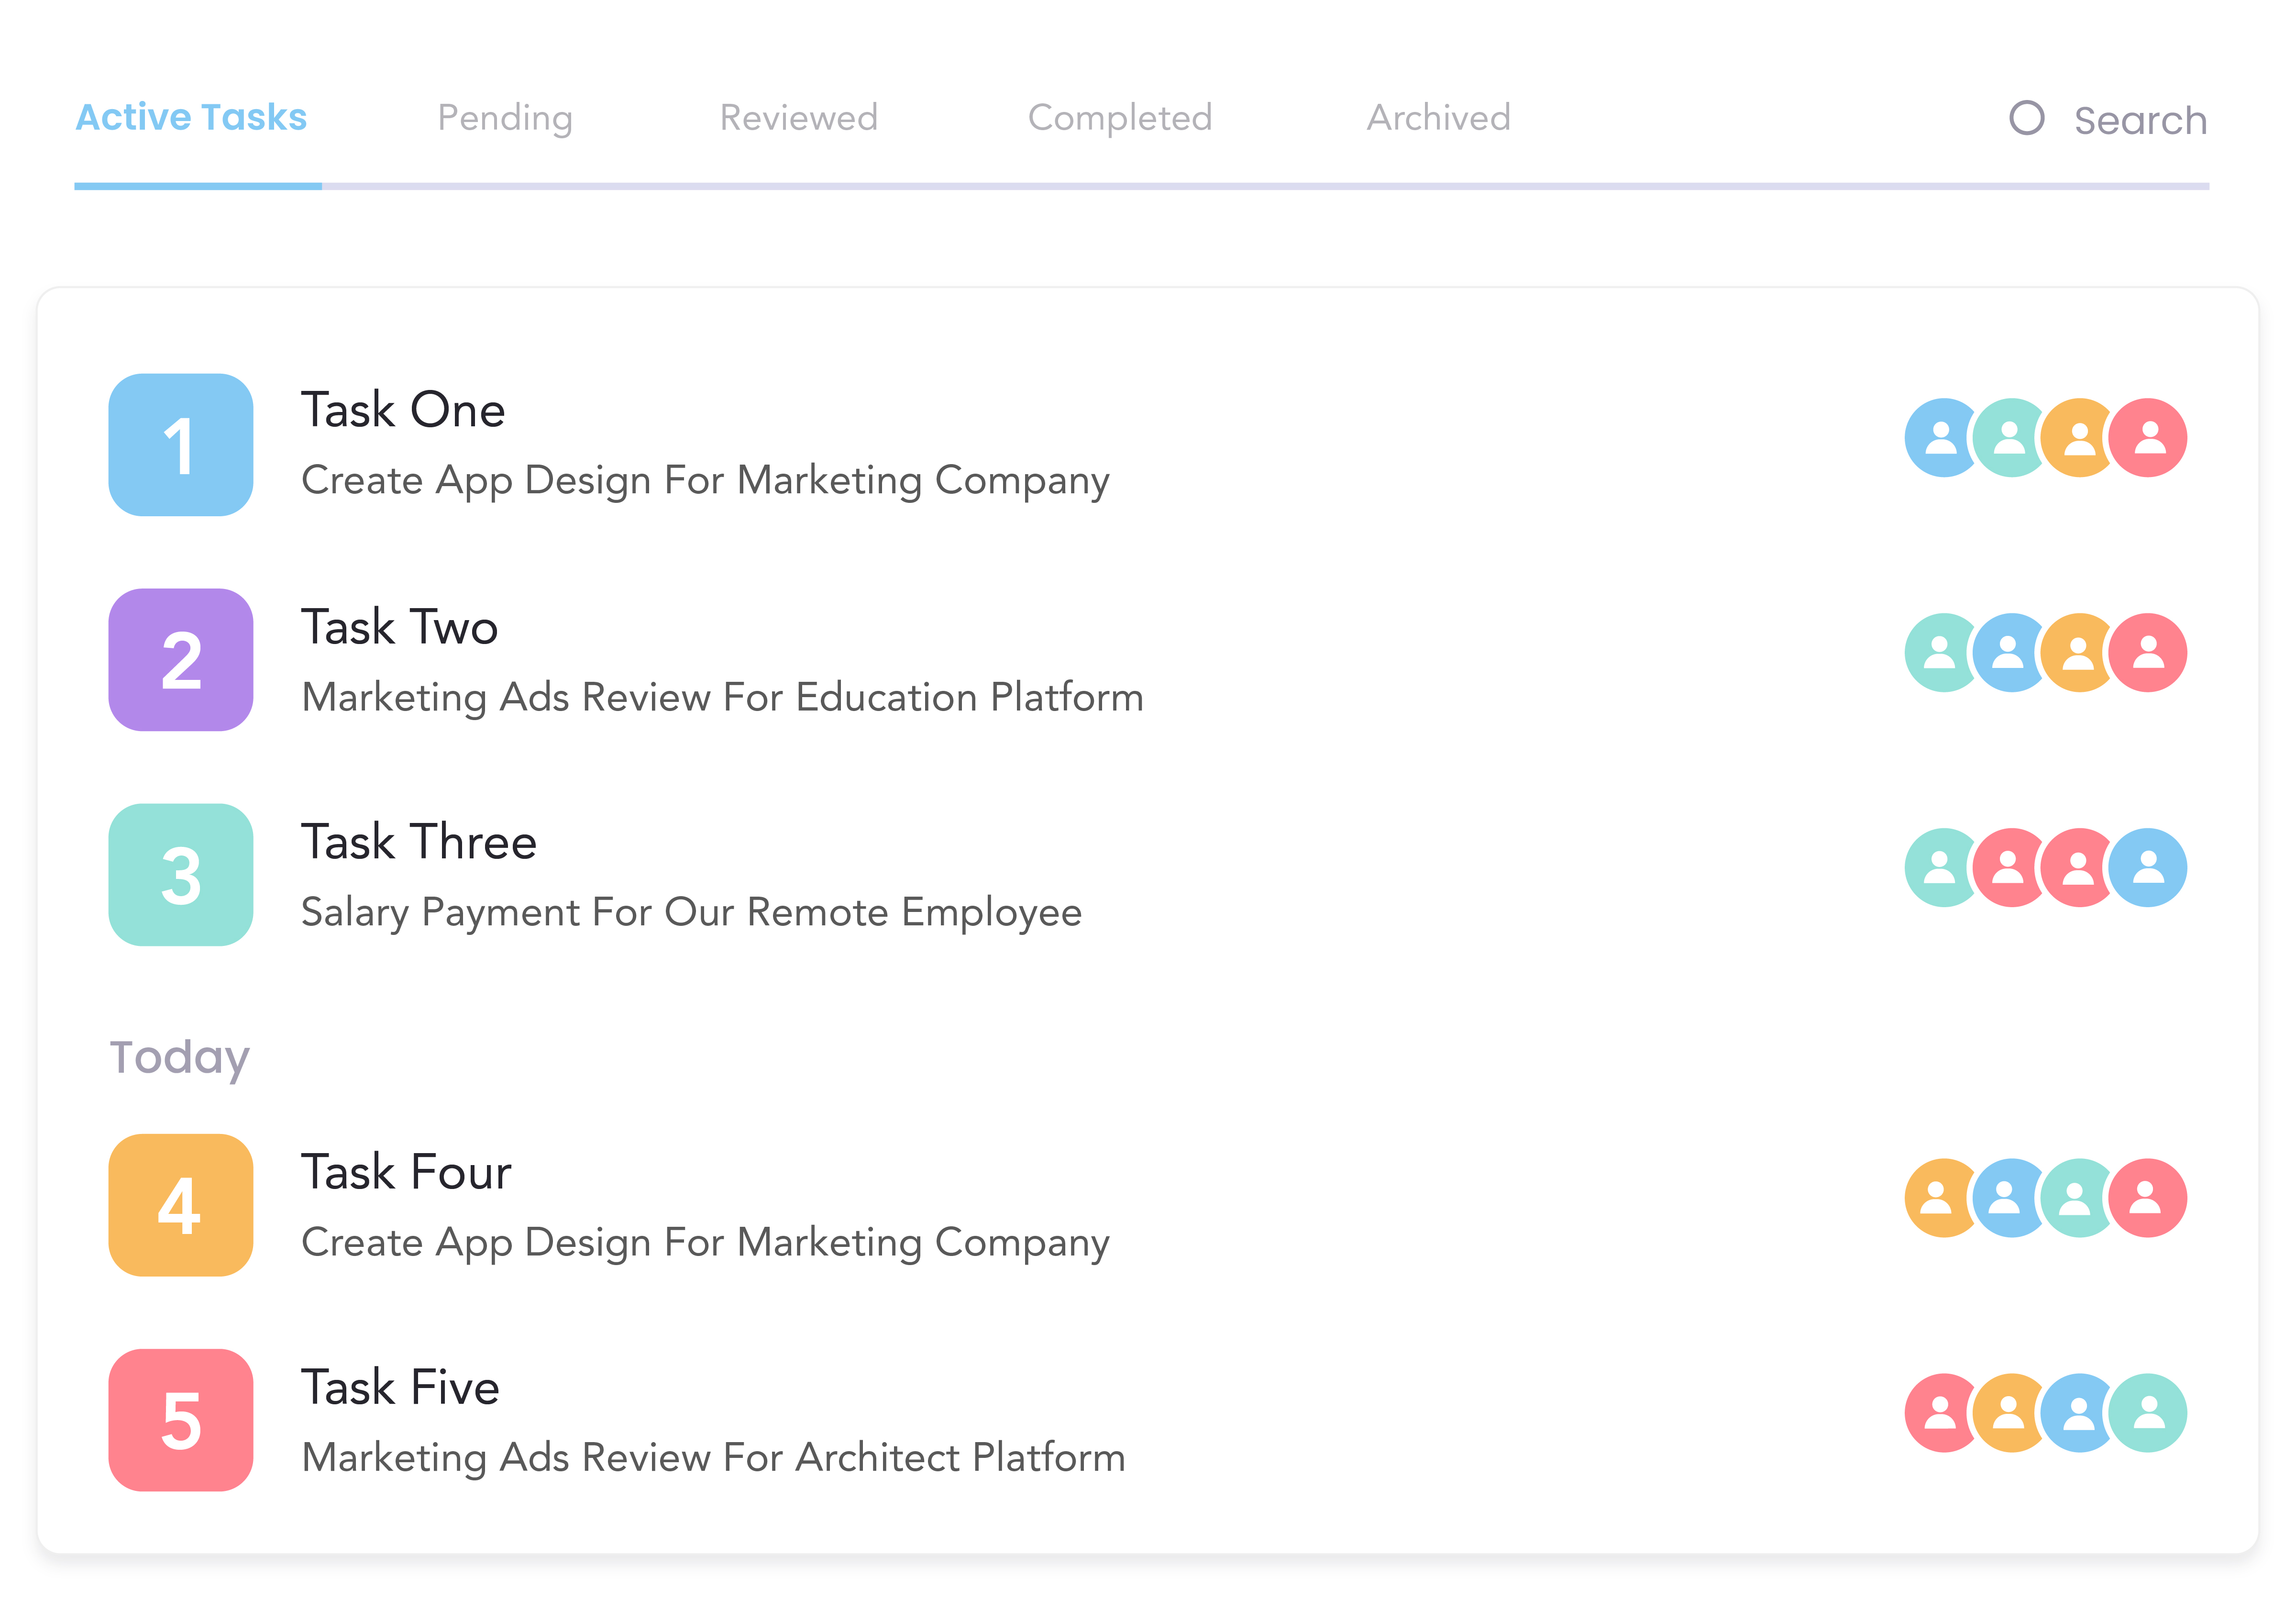Click Task Two's orange member avatar
Viewport: 2296px width, 1611px height.
(2080, 653)
